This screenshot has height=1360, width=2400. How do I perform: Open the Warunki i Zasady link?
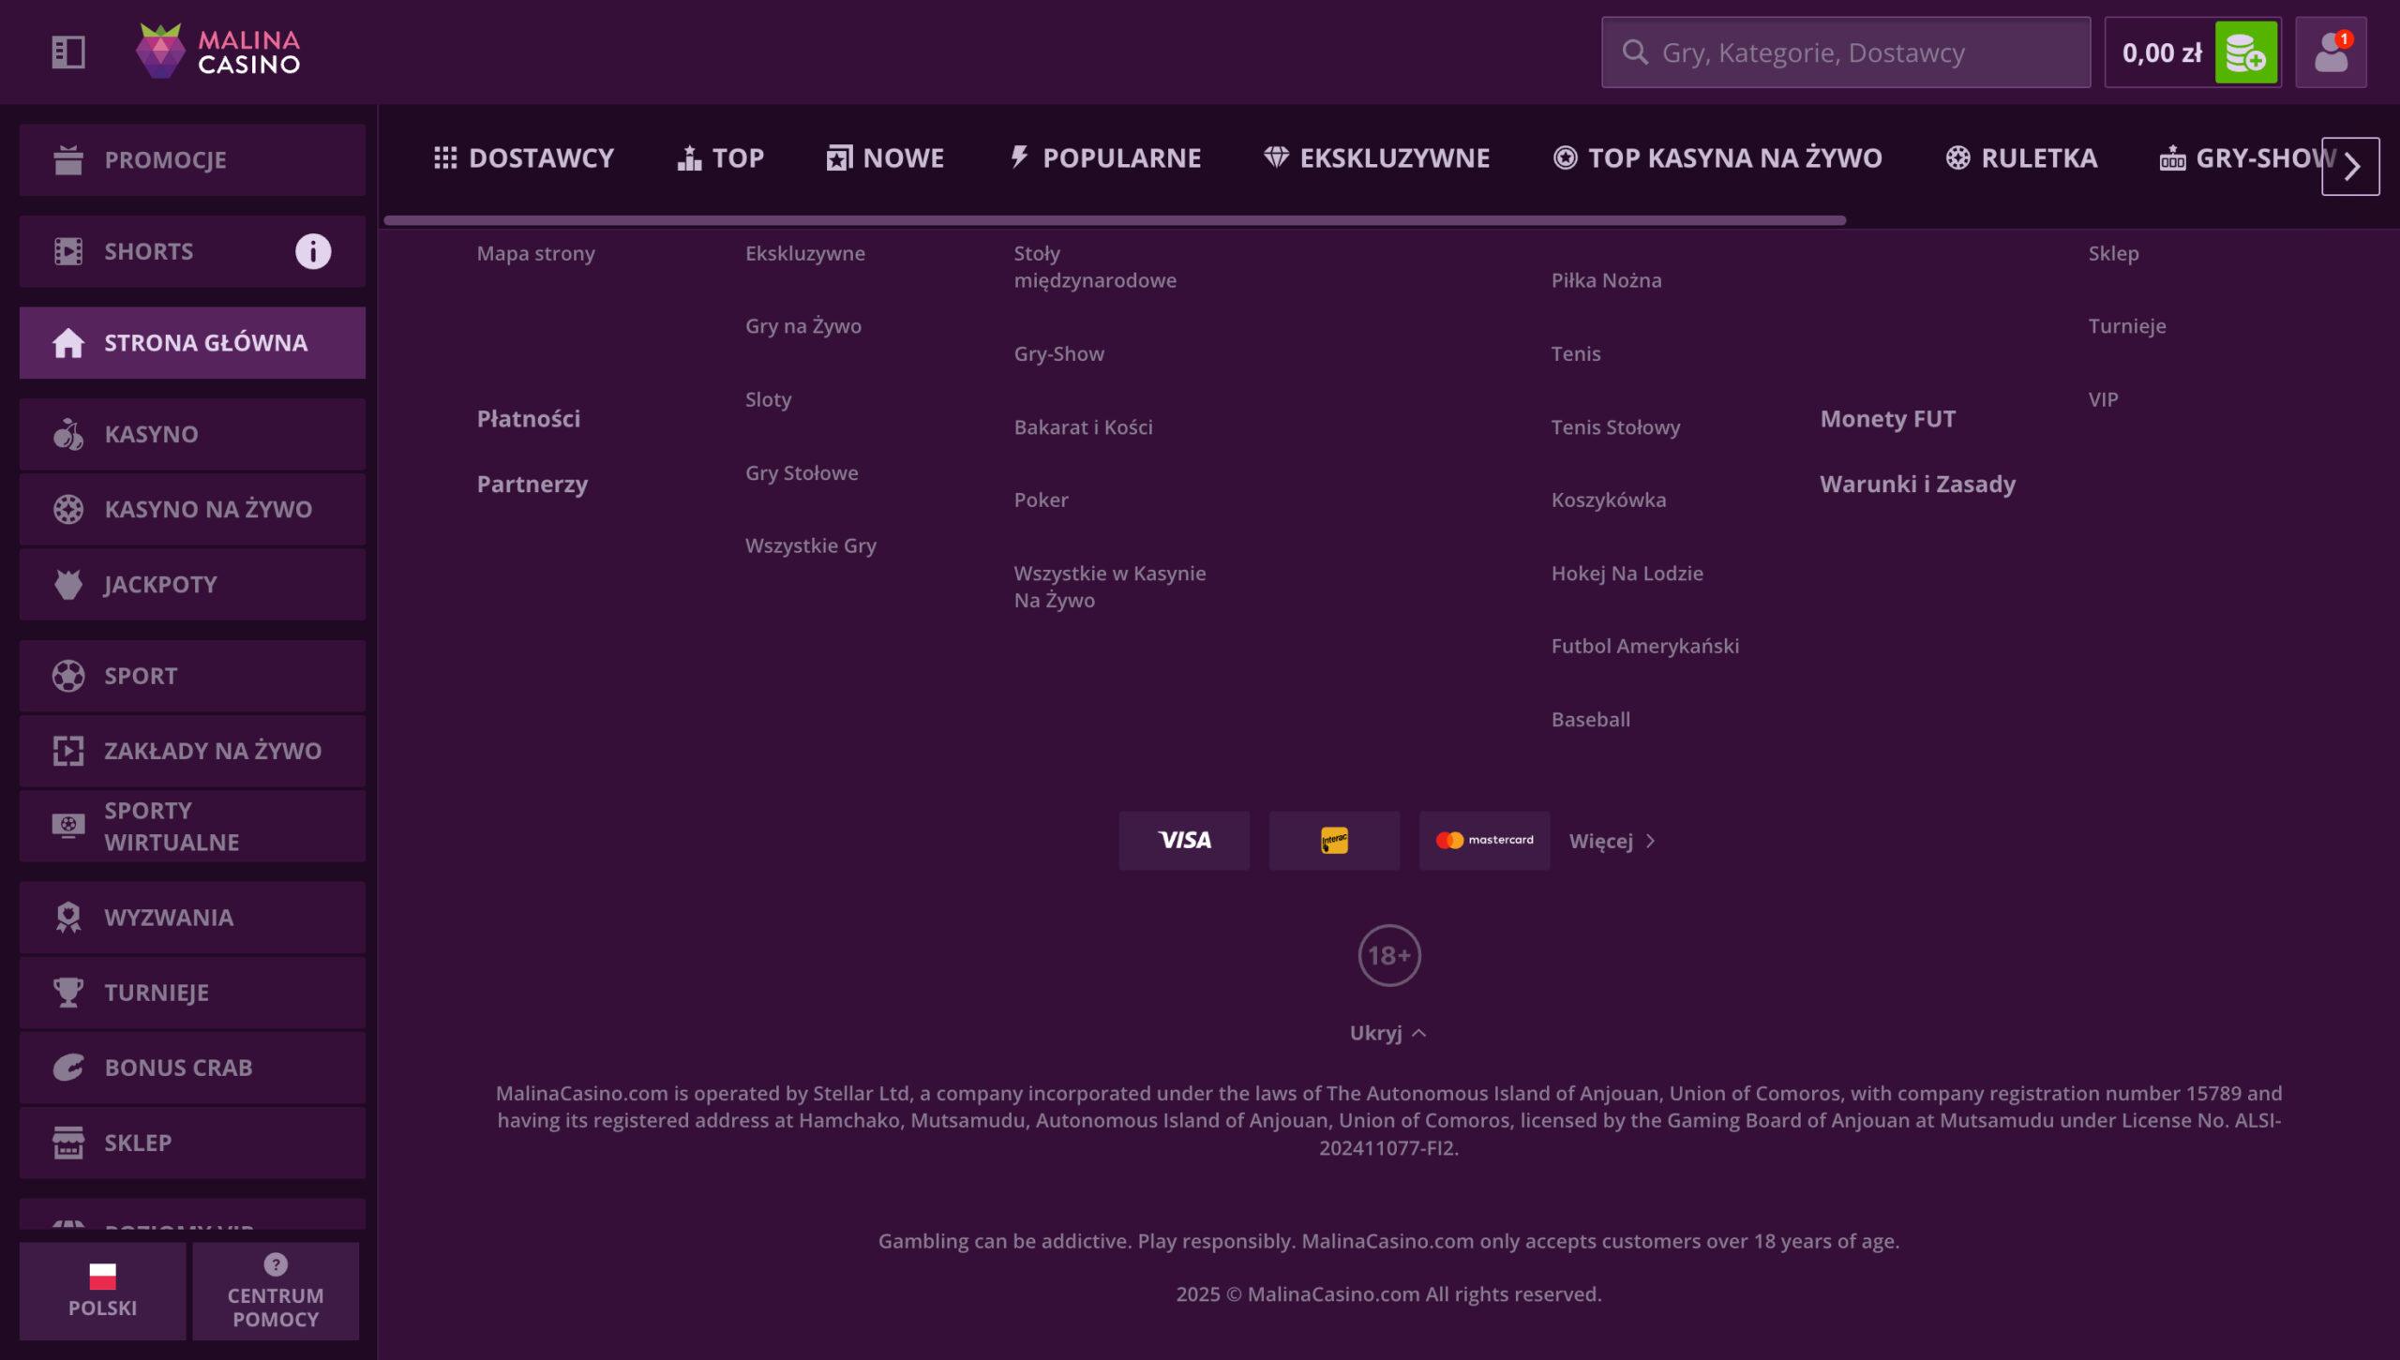(x=1917, y=485)
